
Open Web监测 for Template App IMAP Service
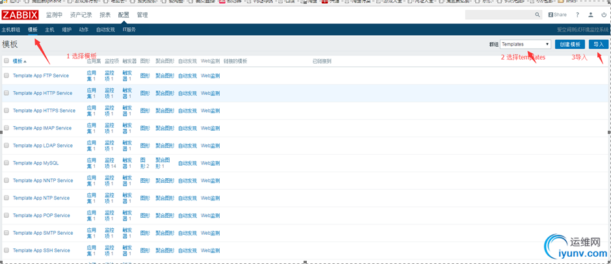(x=210, y=128)
